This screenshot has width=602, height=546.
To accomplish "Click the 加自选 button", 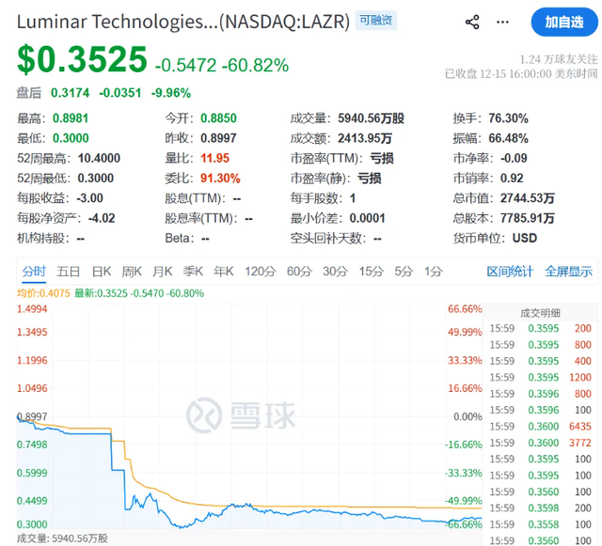I will point(563,21).
